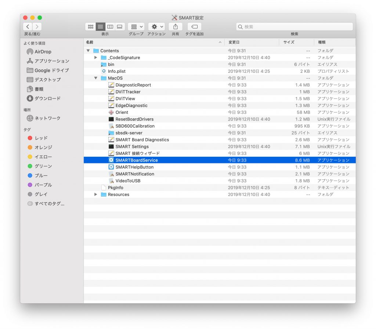Click into the 検索 search field
Screen dimensions: 376x330
pyautogui.click(x=294, y=27)
